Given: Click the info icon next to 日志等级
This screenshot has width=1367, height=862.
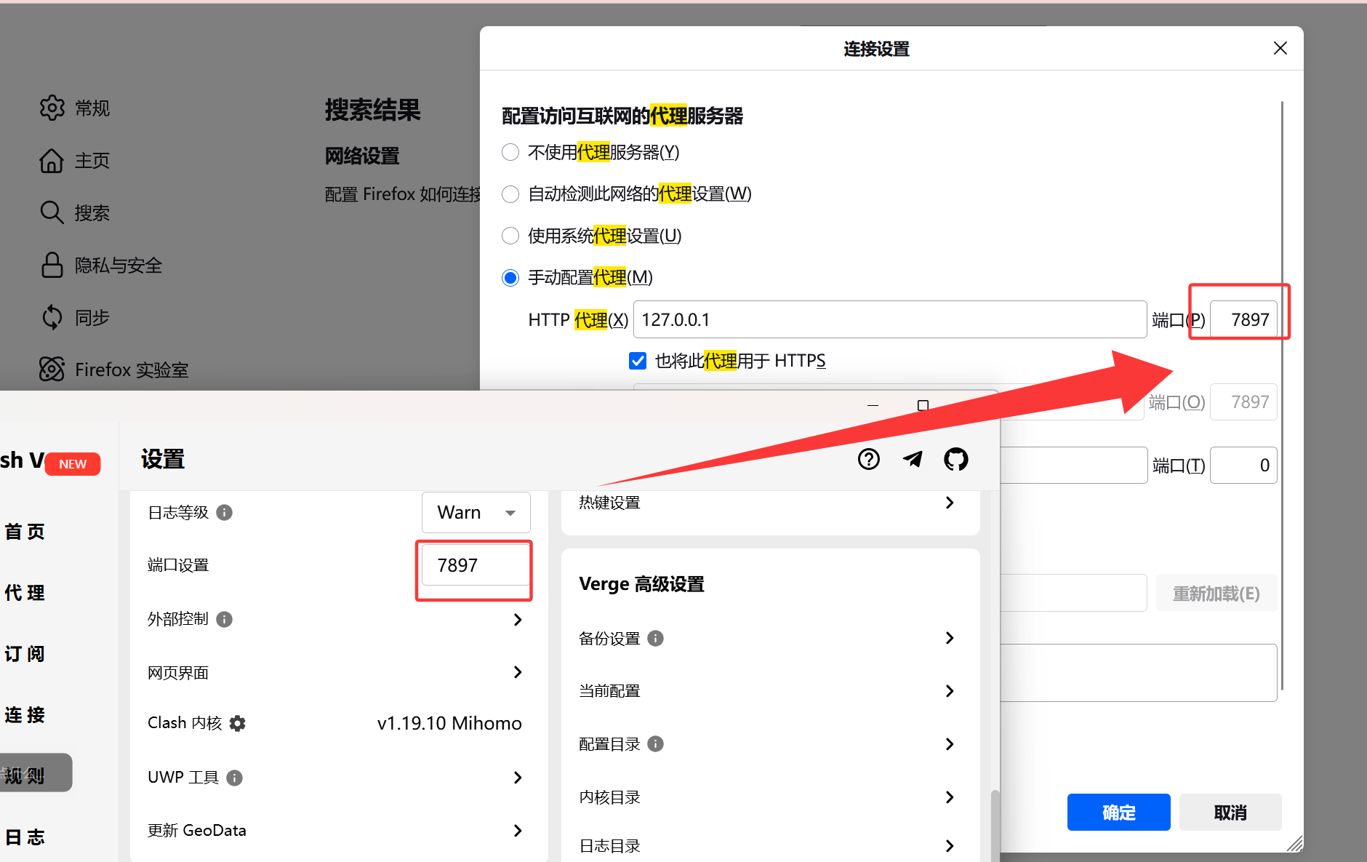Looking at the screenshot, I should (225, 512).
